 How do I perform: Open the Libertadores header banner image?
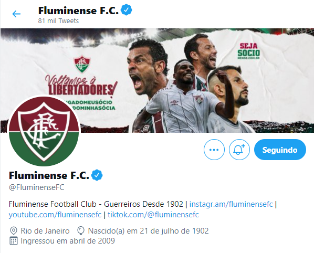click(x=157, y=80)
